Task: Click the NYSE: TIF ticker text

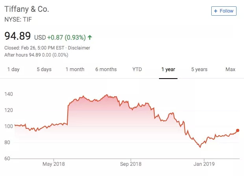Action: click(x=19, y=18)
